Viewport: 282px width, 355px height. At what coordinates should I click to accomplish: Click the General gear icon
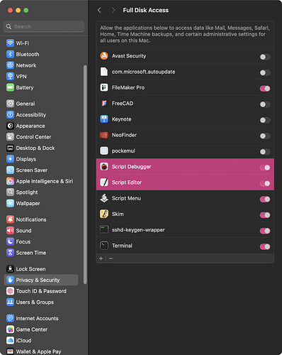coord(10,104)
